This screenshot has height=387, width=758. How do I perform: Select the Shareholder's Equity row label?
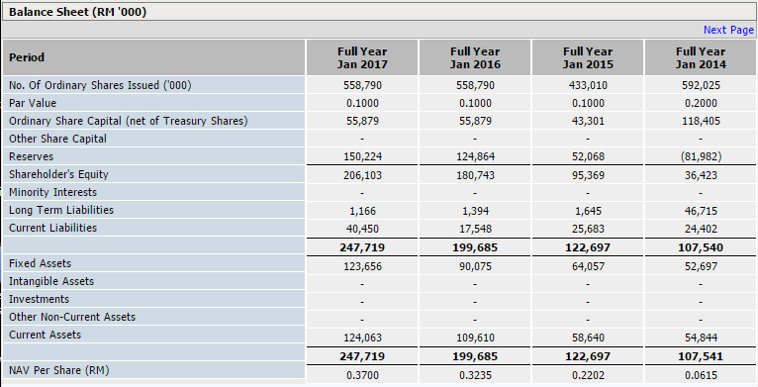[x=58, y=174]
